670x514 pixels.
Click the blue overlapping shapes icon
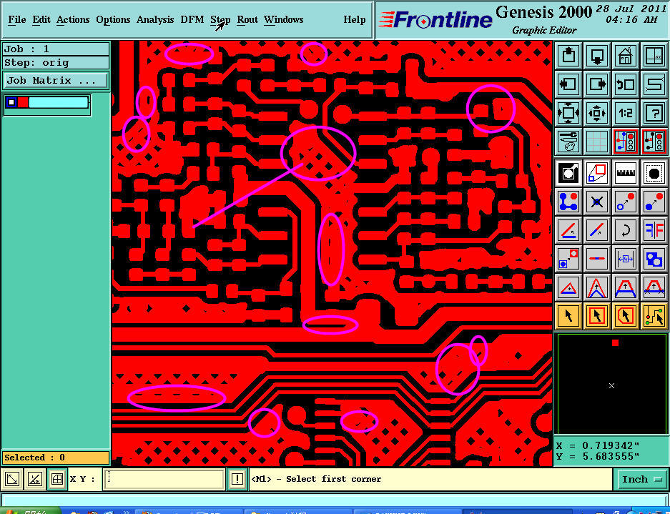point(654,259)
